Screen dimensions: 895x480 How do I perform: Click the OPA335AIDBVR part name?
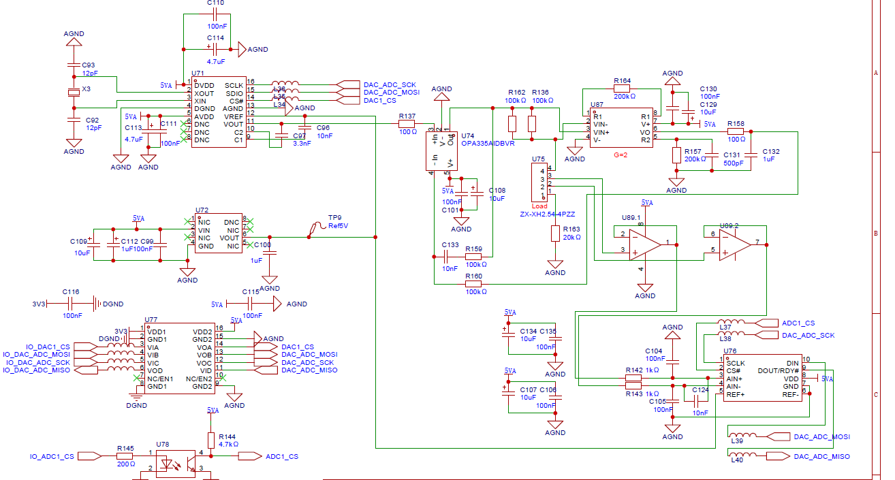tap(488, 144)
